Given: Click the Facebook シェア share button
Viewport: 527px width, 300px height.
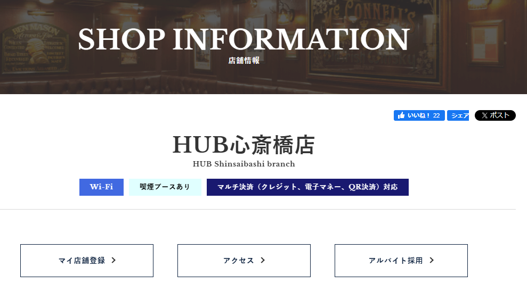Looking at the screenshot, I should tap(458, 115).
